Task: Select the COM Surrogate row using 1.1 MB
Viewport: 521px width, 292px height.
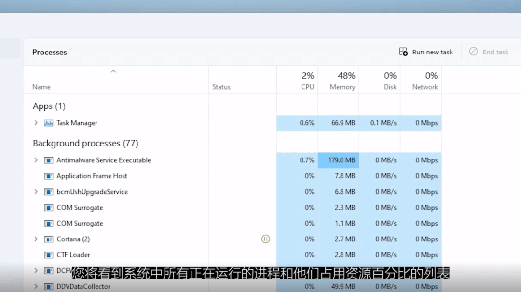Action: click(233, 223)
